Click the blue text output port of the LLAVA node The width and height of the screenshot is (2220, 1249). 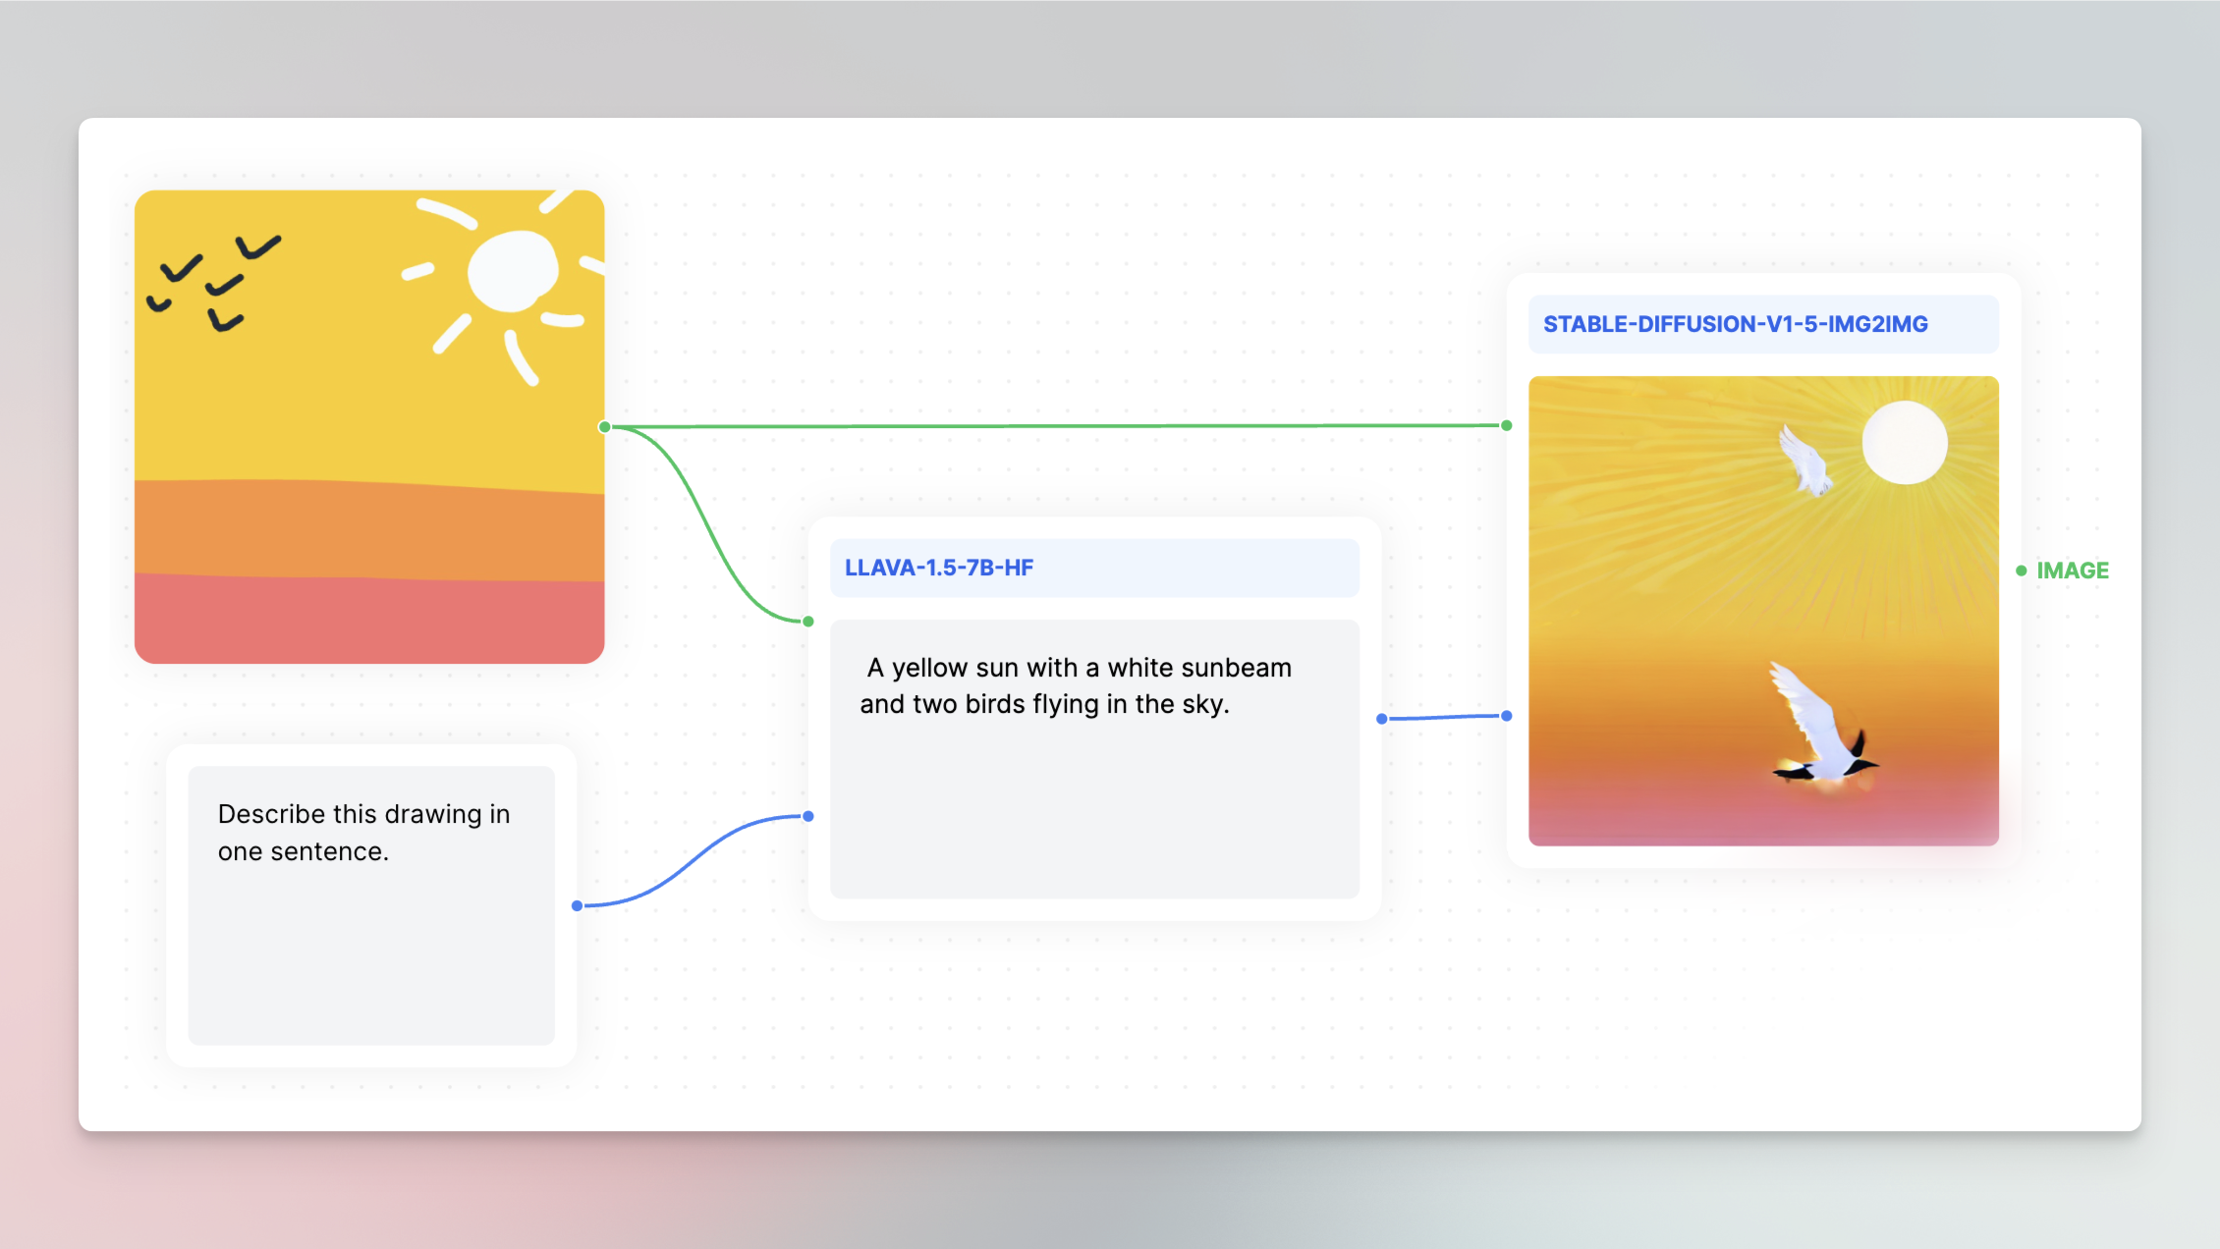(x=1380, y=718)
